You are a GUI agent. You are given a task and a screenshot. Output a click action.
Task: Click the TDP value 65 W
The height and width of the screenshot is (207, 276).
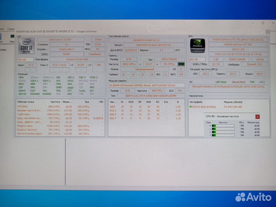point(98,44)
